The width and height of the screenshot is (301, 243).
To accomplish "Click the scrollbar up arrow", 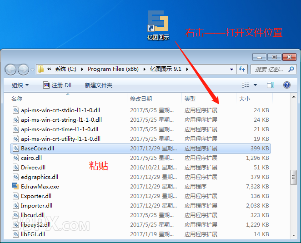I will (294, 97).
